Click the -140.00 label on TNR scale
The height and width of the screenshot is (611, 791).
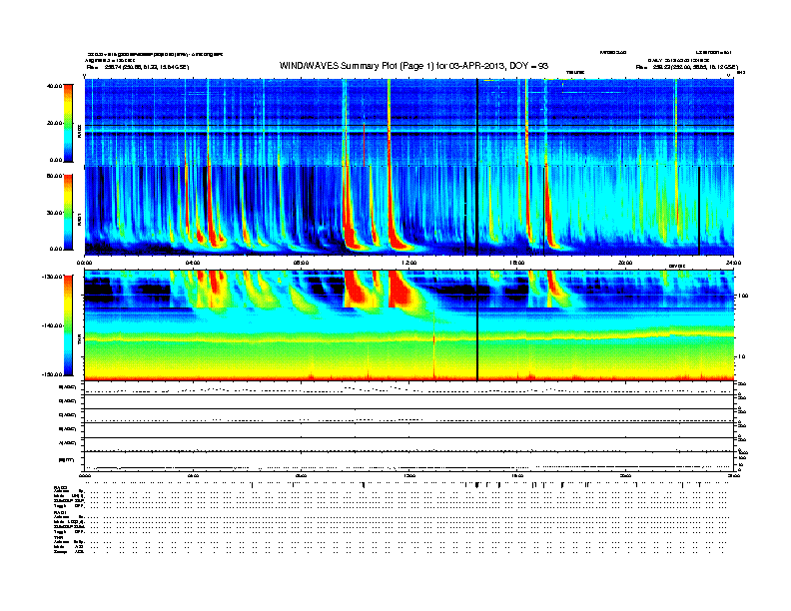(x=52, y=325)
